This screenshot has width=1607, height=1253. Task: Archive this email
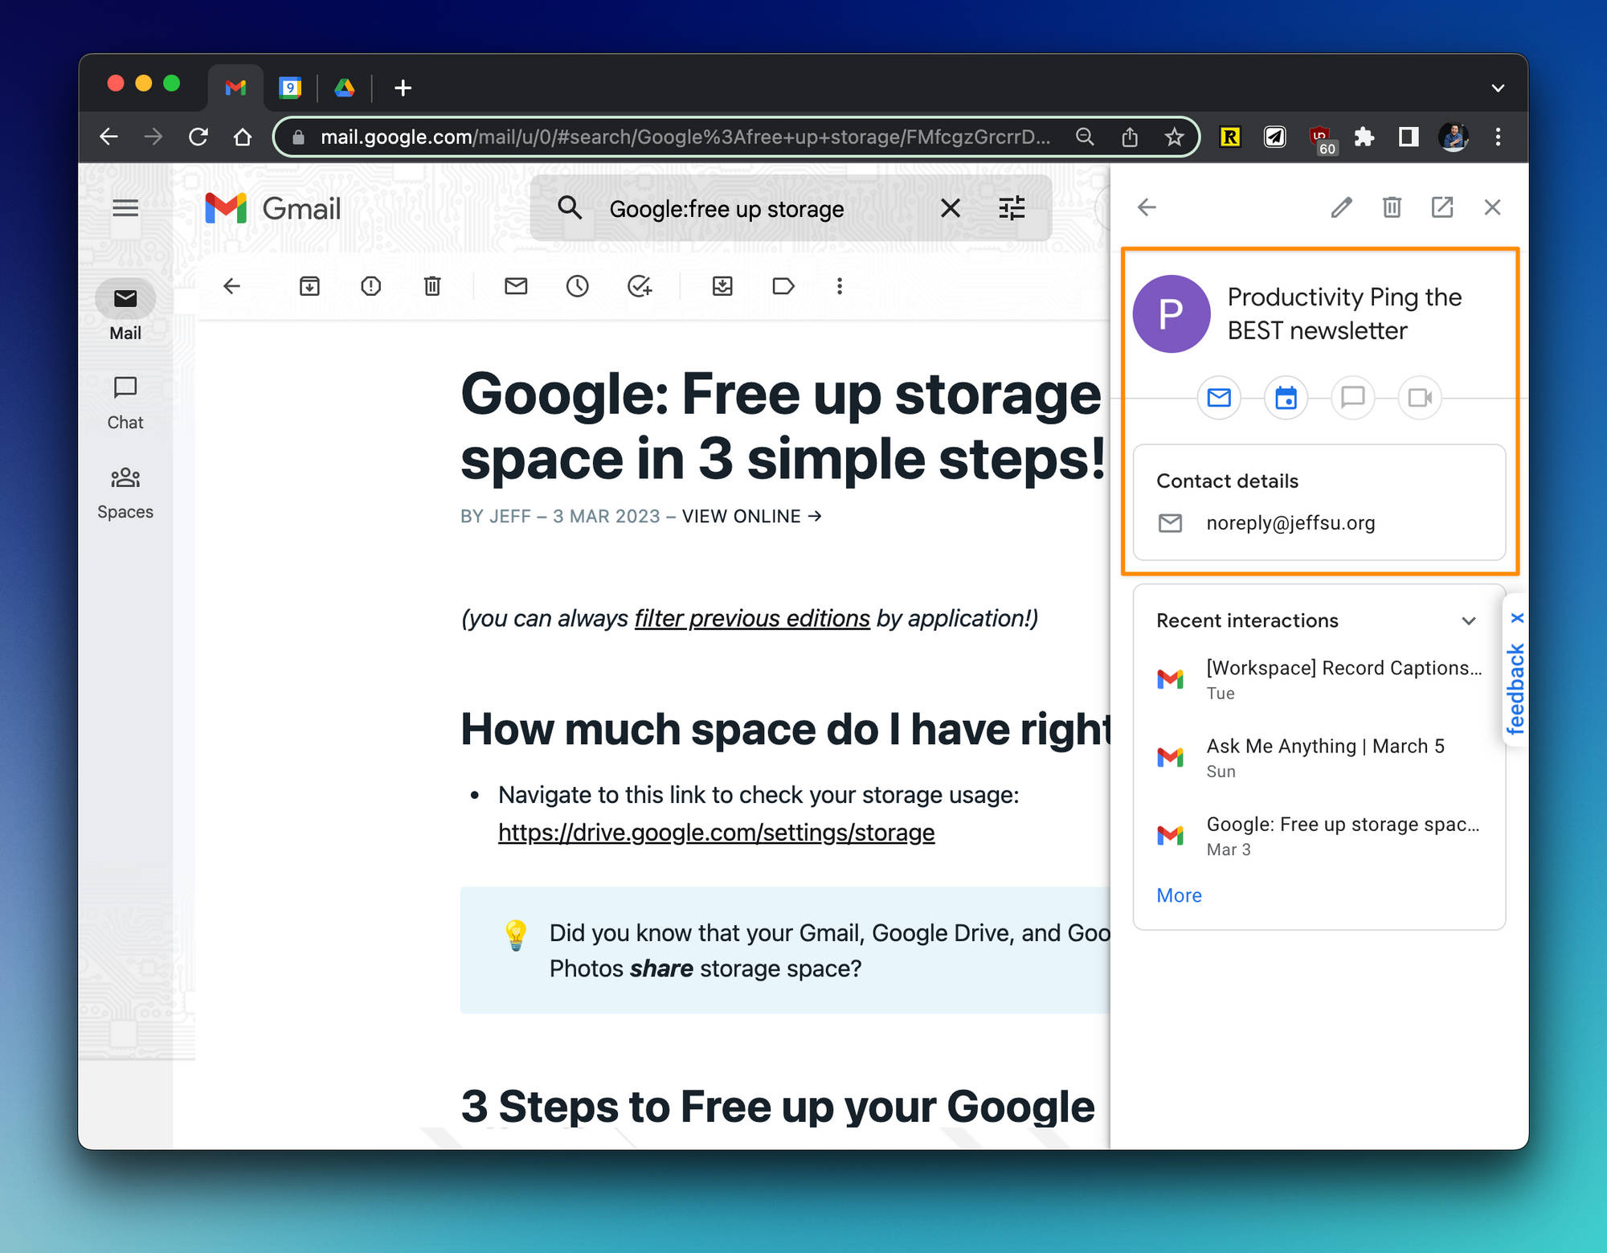tap(309, 285)
